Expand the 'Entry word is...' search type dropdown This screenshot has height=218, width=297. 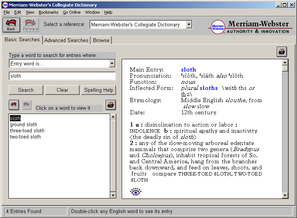(x=112, y=63)
